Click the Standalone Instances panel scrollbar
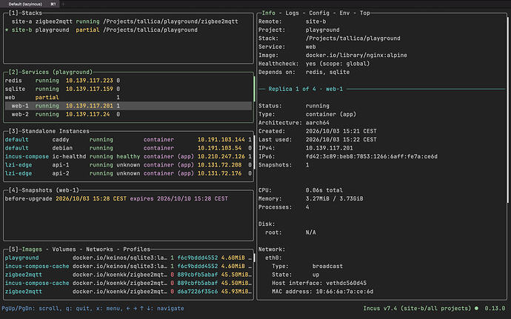This screenshot has height=319, width=511. (x=254, y=152)
